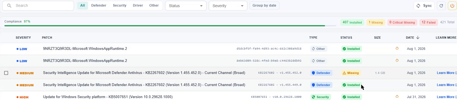
Task: Click MEDIUM severity on v1.455.452.0 row
Action: point(25,73)
